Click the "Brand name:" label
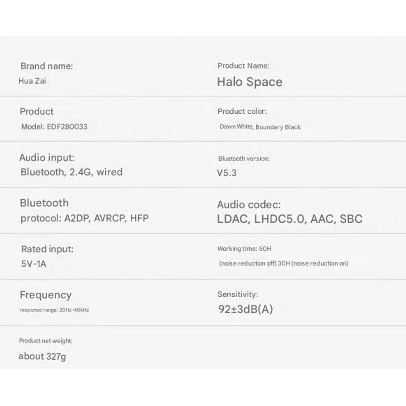 click(47, 66)
